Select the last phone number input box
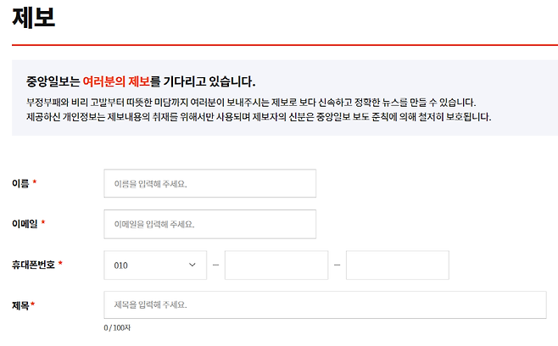Viewport: 558px width, 346px height. [398, 265]
